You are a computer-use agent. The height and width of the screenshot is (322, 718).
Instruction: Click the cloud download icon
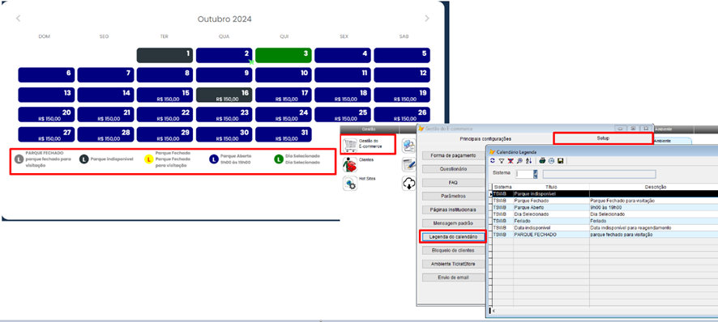(x=408, y=184)
